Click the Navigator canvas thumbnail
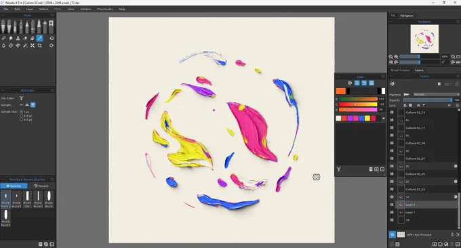This screenshot has width=461, height=248. (424, 39)
